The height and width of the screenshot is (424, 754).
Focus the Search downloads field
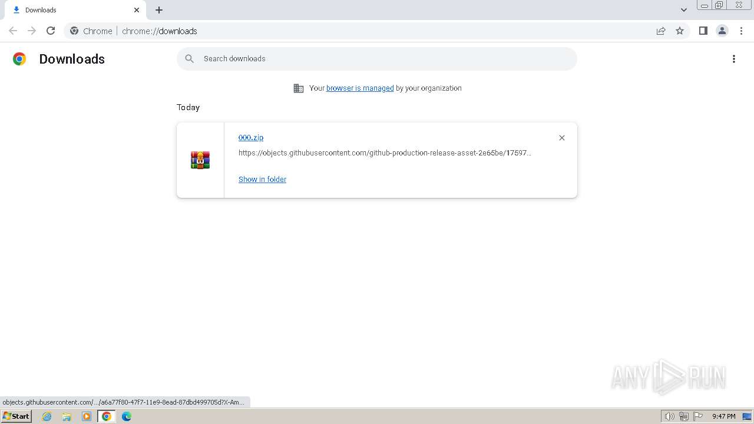coord(377,59)
